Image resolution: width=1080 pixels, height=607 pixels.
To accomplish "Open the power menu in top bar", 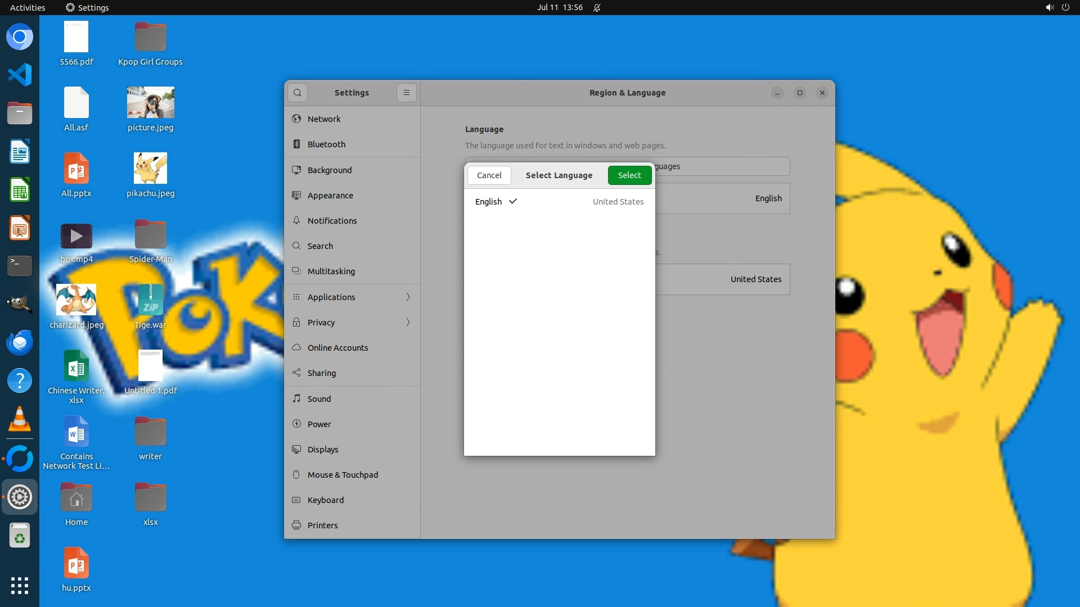I will coord(1065,7).
